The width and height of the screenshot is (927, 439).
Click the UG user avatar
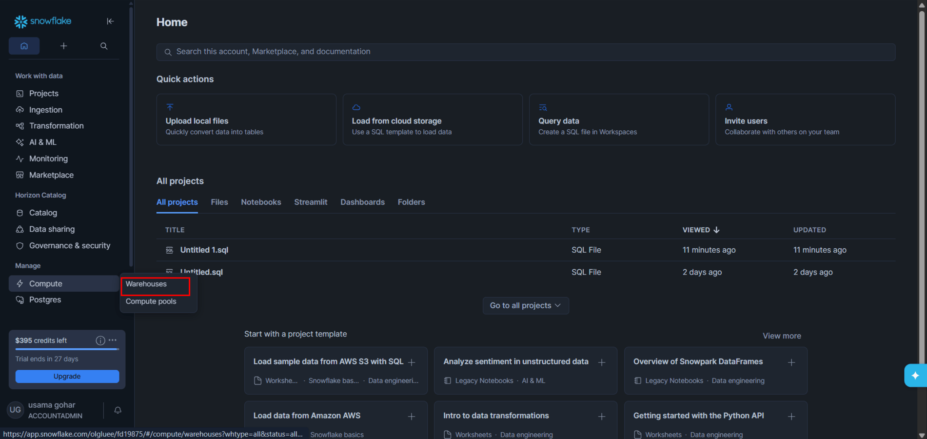pyautogui.click(x=15, y=410)
